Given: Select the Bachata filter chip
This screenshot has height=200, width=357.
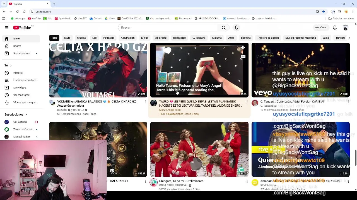Looking at the screenshot, I should point(246,38).
